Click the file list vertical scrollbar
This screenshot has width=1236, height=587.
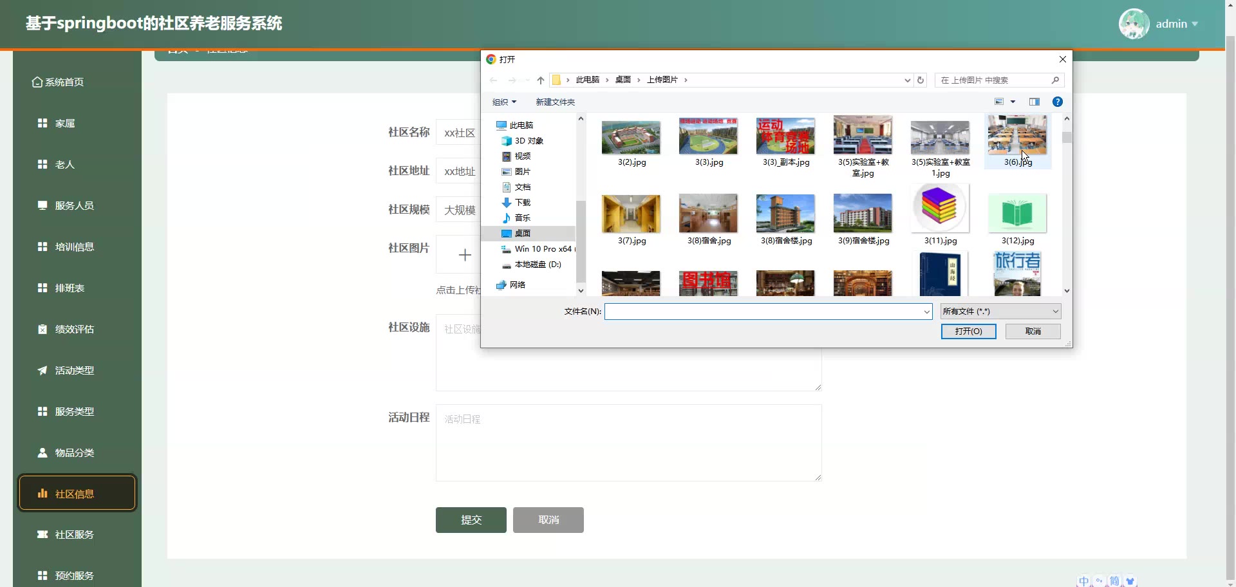click(1067, 205)
